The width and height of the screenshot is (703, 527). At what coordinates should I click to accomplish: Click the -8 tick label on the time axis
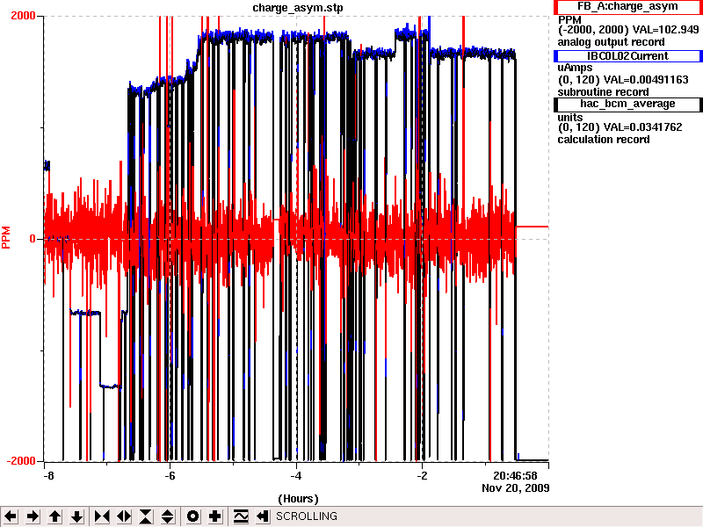click(x=48, y=476)
